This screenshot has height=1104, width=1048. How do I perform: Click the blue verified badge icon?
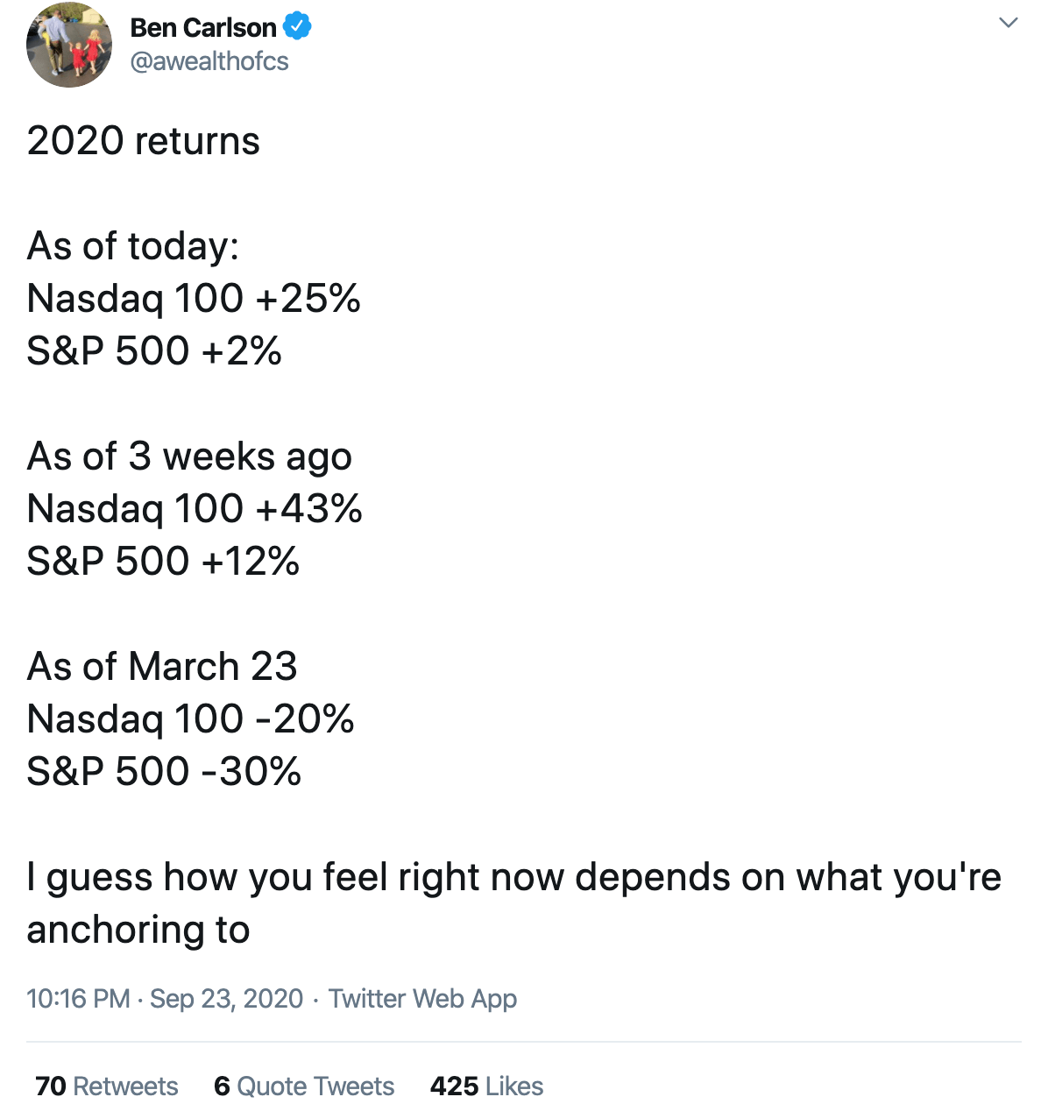298,27
